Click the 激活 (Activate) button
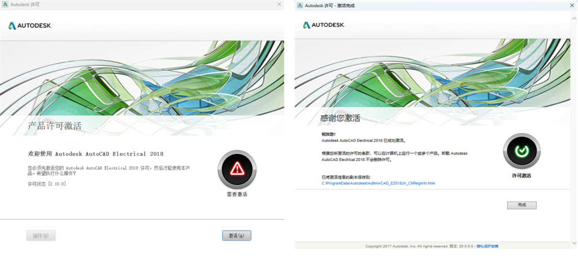This screenshot has width=578, height=256. [x=236, y=235]
